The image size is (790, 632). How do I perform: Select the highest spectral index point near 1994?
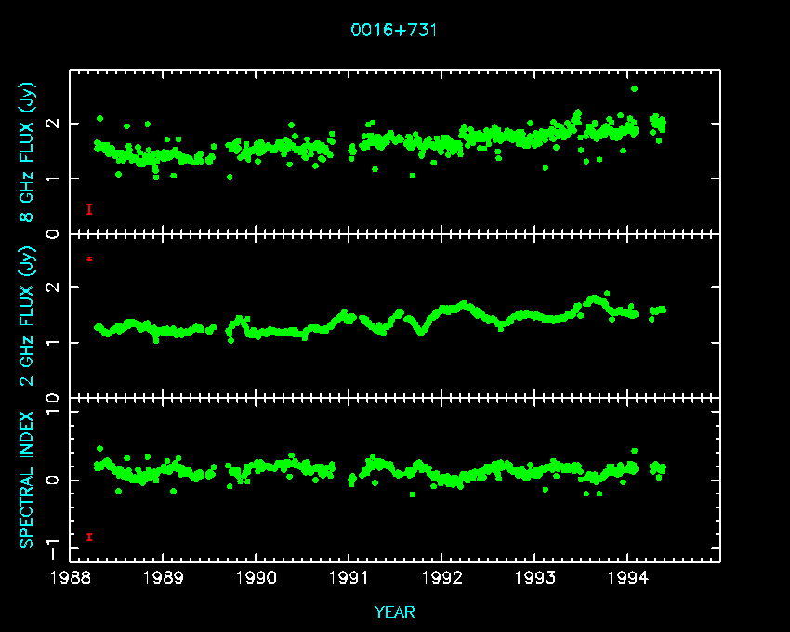click(634, 451)
